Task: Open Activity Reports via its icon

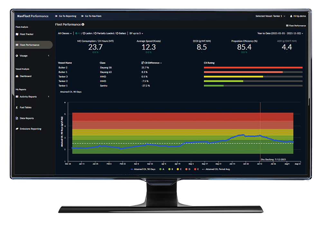Action: (17, 96)
